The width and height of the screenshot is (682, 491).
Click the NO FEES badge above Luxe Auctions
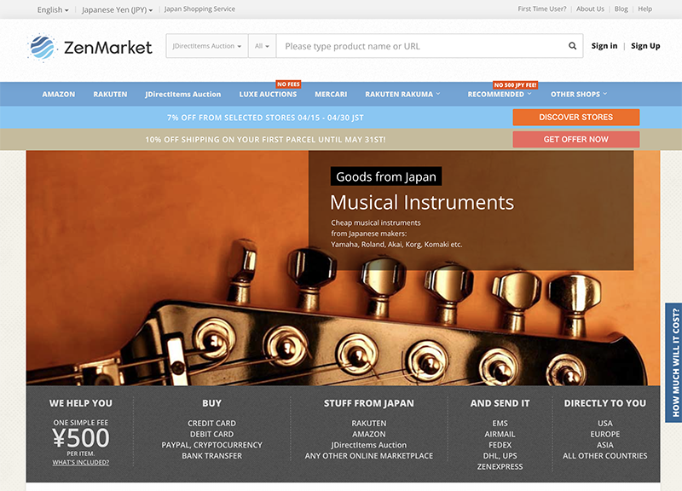coord(288,84)
